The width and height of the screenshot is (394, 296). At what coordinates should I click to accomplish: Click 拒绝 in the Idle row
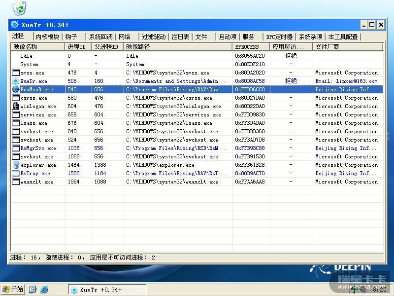pyautogui.click(x=291, y=56)
